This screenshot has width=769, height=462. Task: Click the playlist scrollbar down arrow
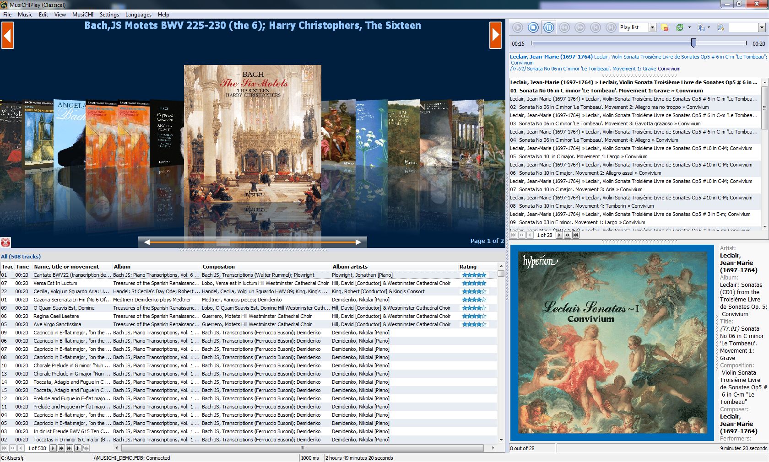point(764,226)
